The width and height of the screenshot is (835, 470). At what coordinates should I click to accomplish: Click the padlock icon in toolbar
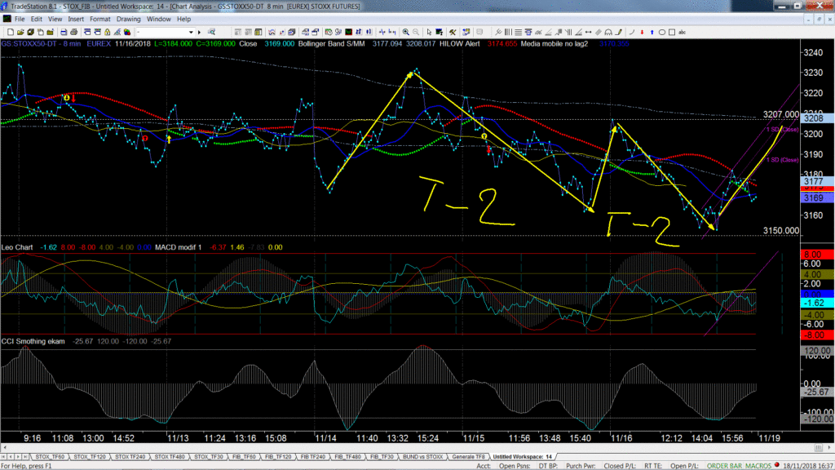(107, 32)
